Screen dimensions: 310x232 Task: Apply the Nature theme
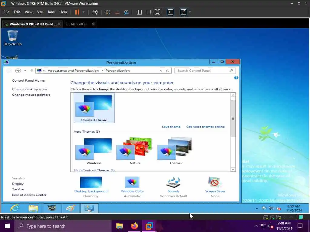(135, 152)
